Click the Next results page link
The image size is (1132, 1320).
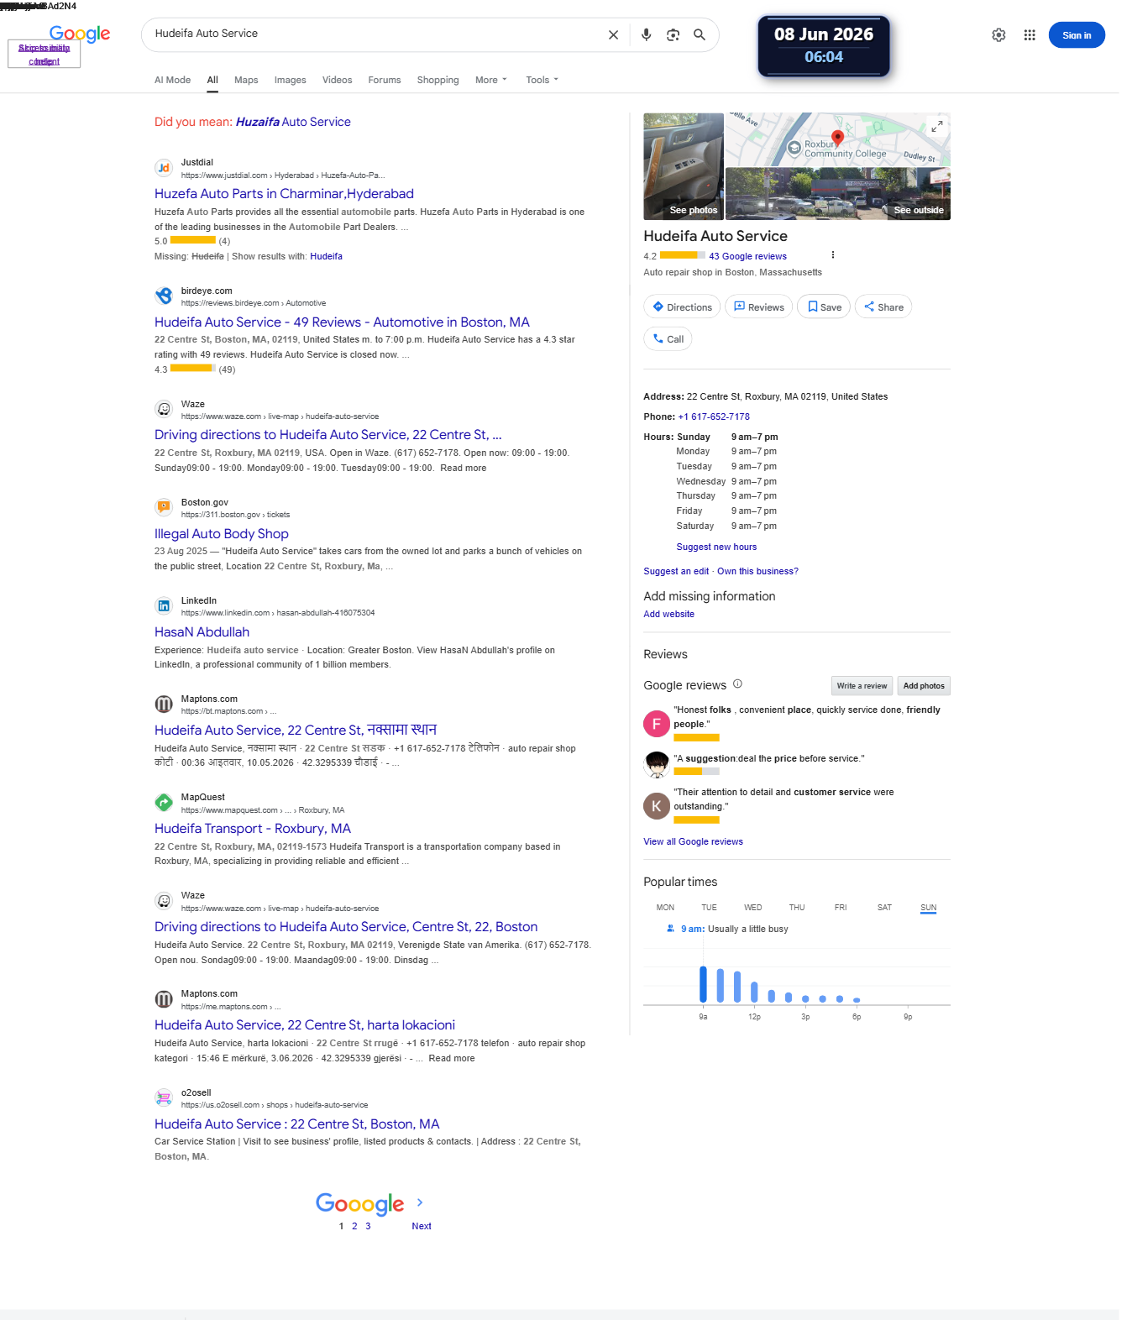pos(422,1226)
